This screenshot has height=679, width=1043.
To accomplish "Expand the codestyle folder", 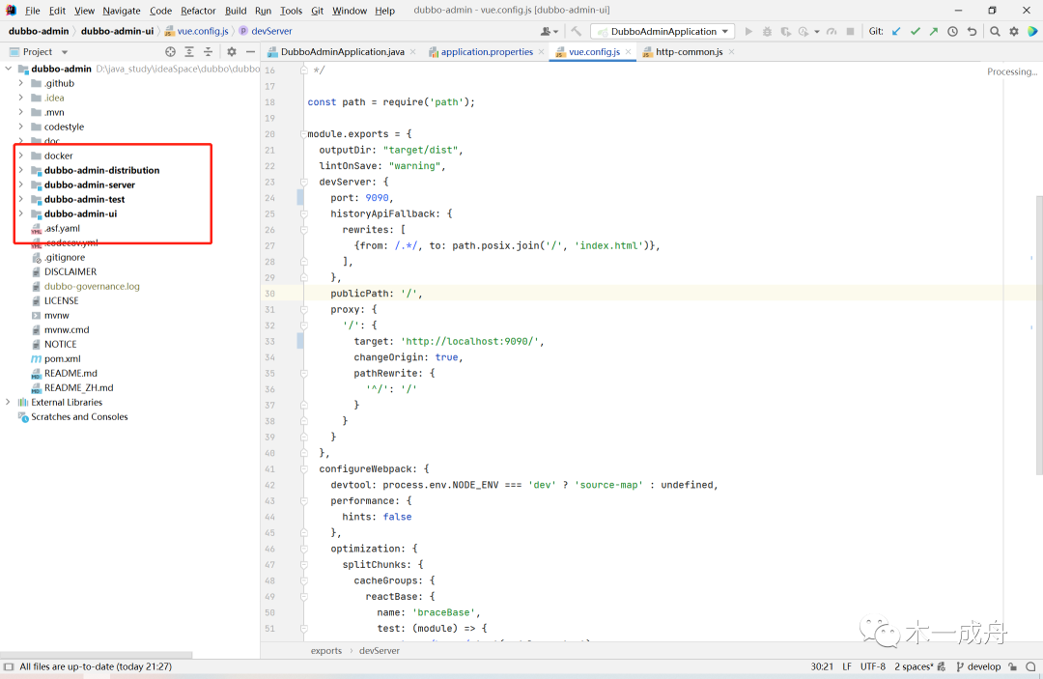I will click(x=20, y=127).
